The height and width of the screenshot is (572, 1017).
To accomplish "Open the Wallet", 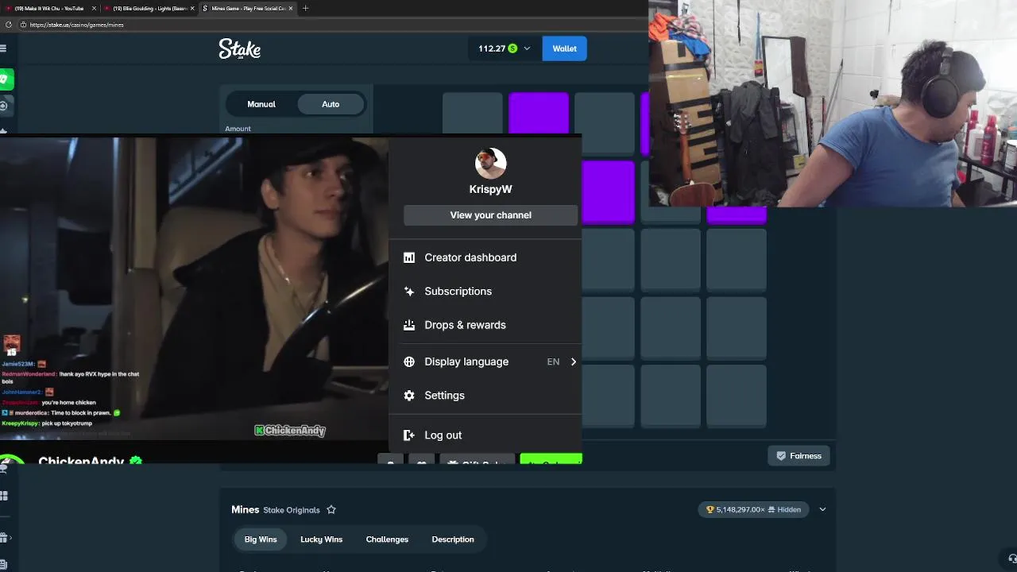I will (x=564, y=48).
